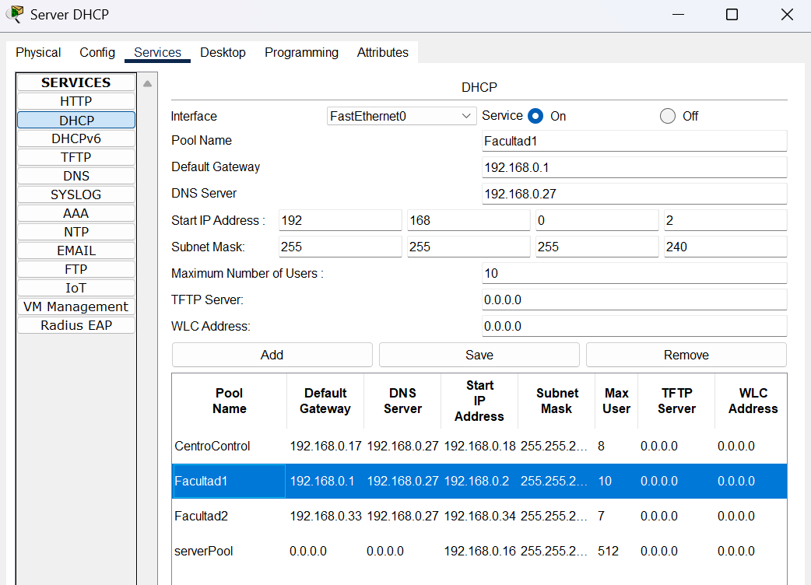This screenshot has width=811, height=585.
Task: Click the Pool Name column header
Action: click(x=229, y=401)
